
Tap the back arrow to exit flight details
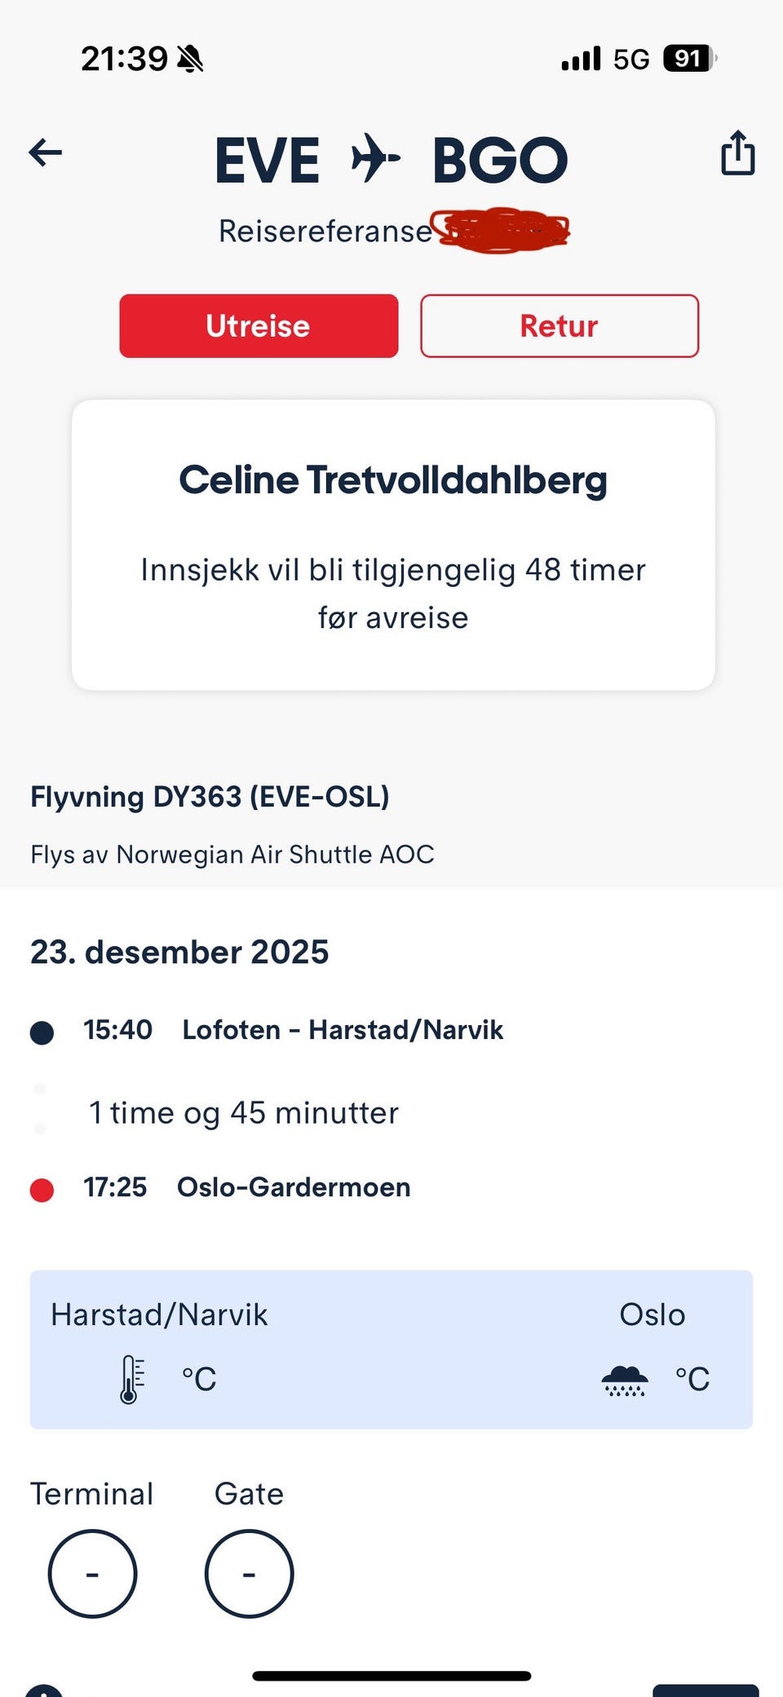click(46, 152)
